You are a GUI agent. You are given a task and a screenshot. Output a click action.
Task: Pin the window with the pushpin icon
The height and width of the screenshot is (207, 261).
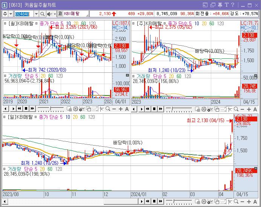tap(220, 5)
